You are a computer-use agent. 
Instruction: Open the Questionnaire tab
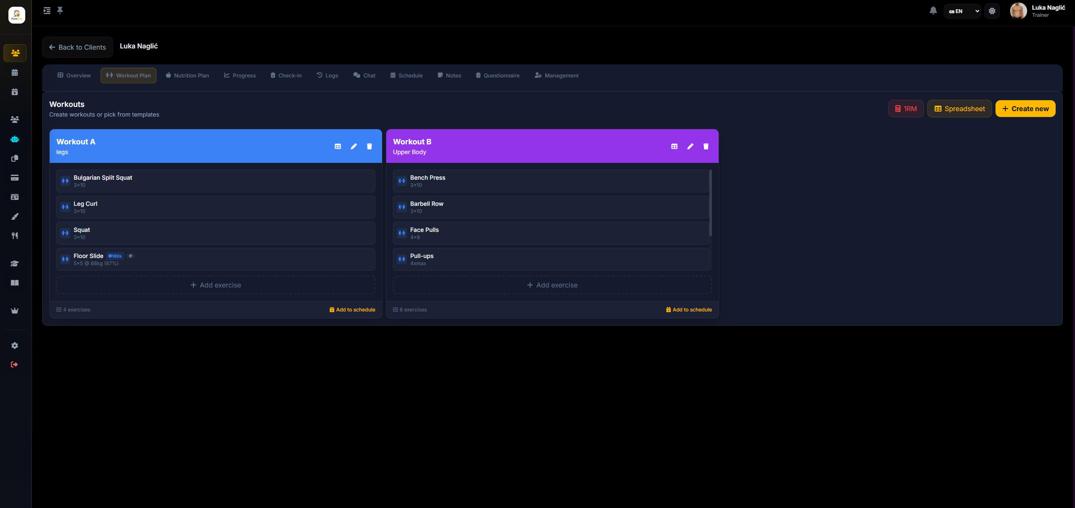click(498, 75)
